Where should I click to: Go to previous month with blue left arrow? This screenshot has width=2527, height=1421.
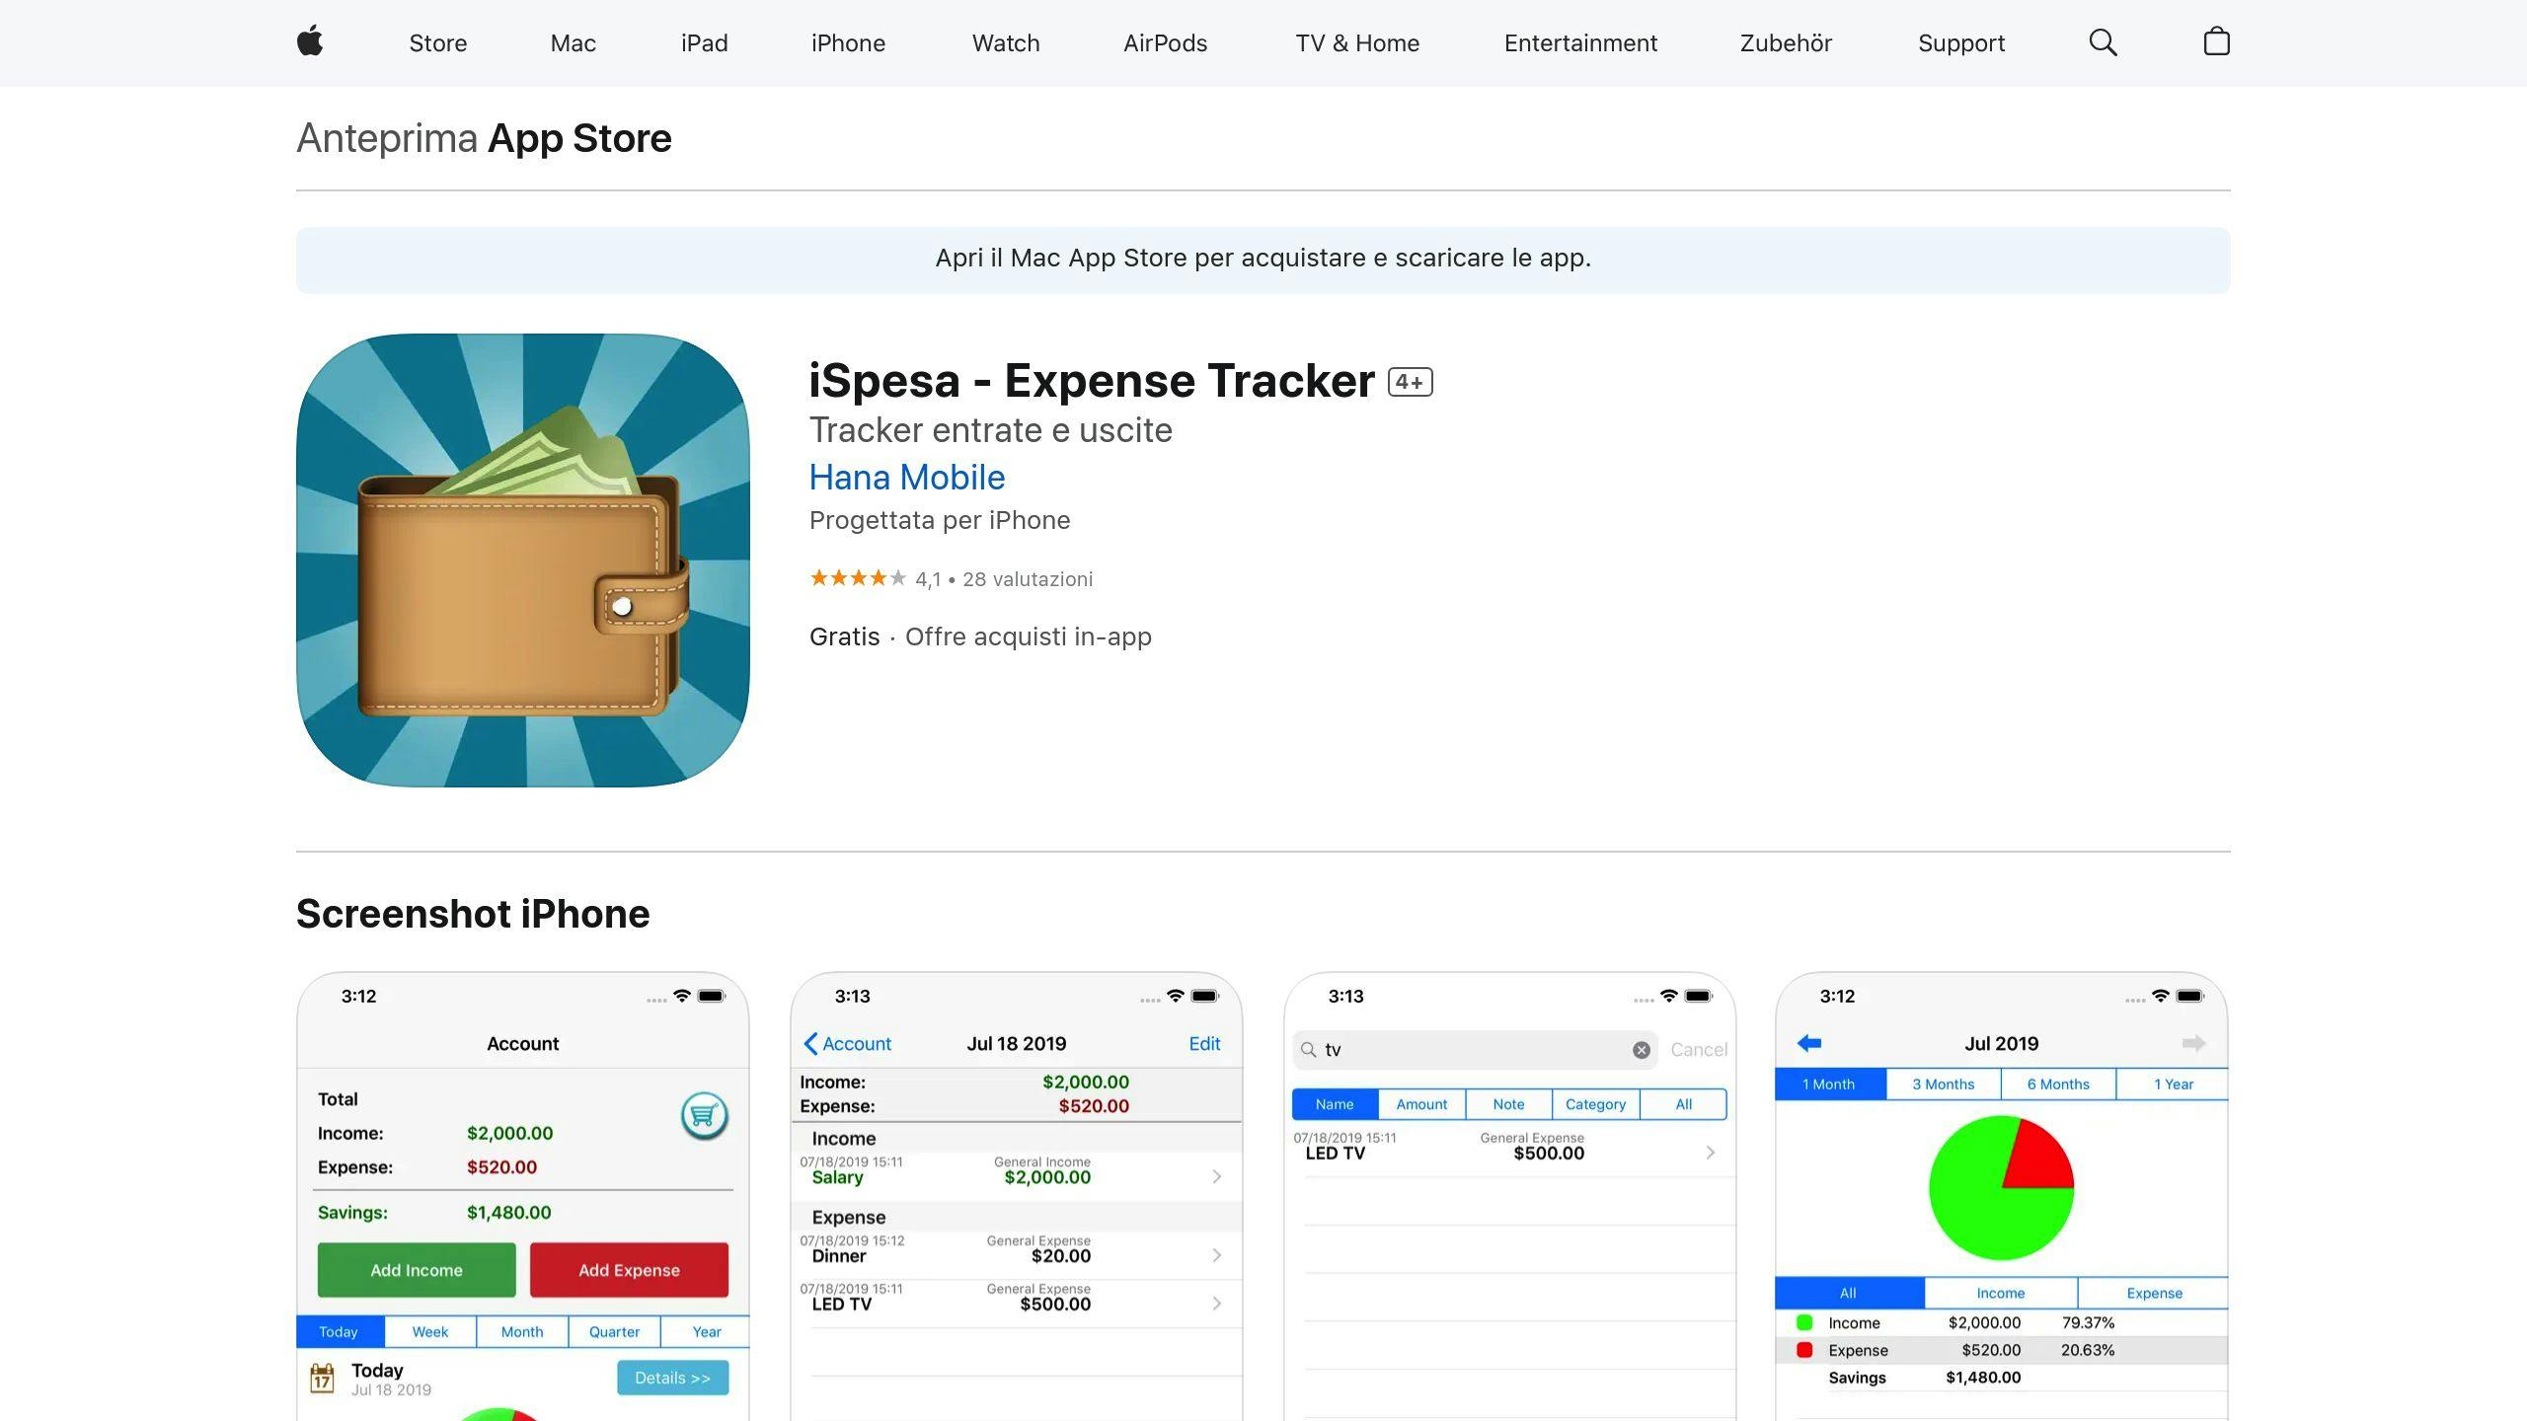(1809, 1043)
